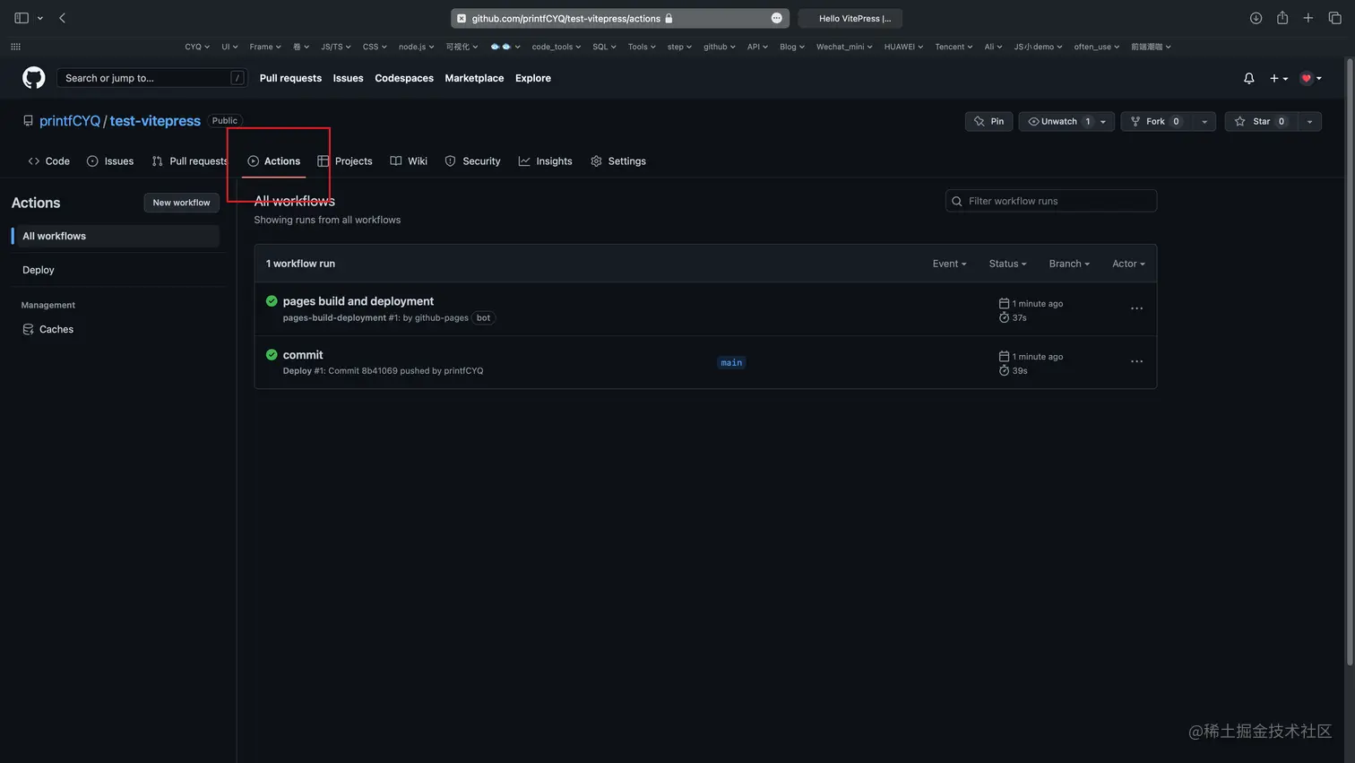This screenshot has width=1355, height=763.
Task: Open pages build and deployment run
Action: (x=358, y=301)
